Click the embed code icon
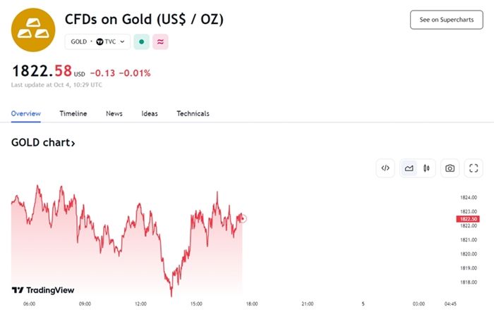494x314 pixels. (x=385, y=168)
